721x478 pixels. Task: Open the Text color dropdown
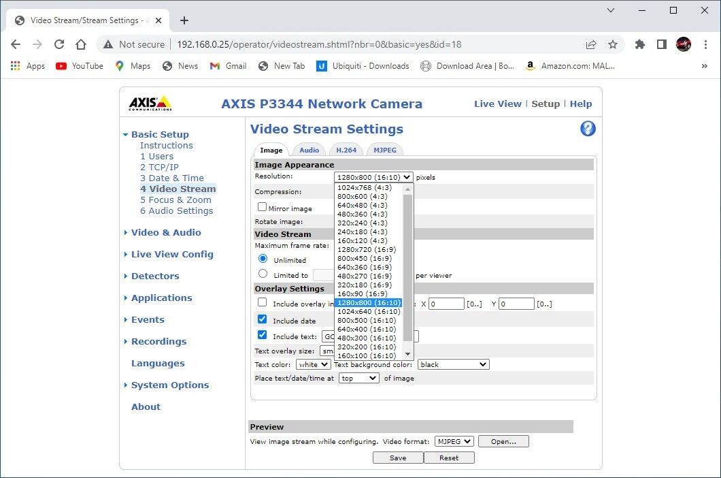click(x=313, y=364)
